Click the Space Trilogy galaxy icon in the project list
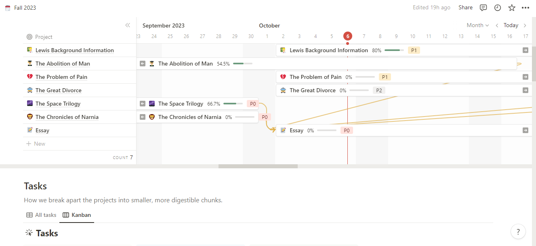536x246 pixels. point(30,104)
